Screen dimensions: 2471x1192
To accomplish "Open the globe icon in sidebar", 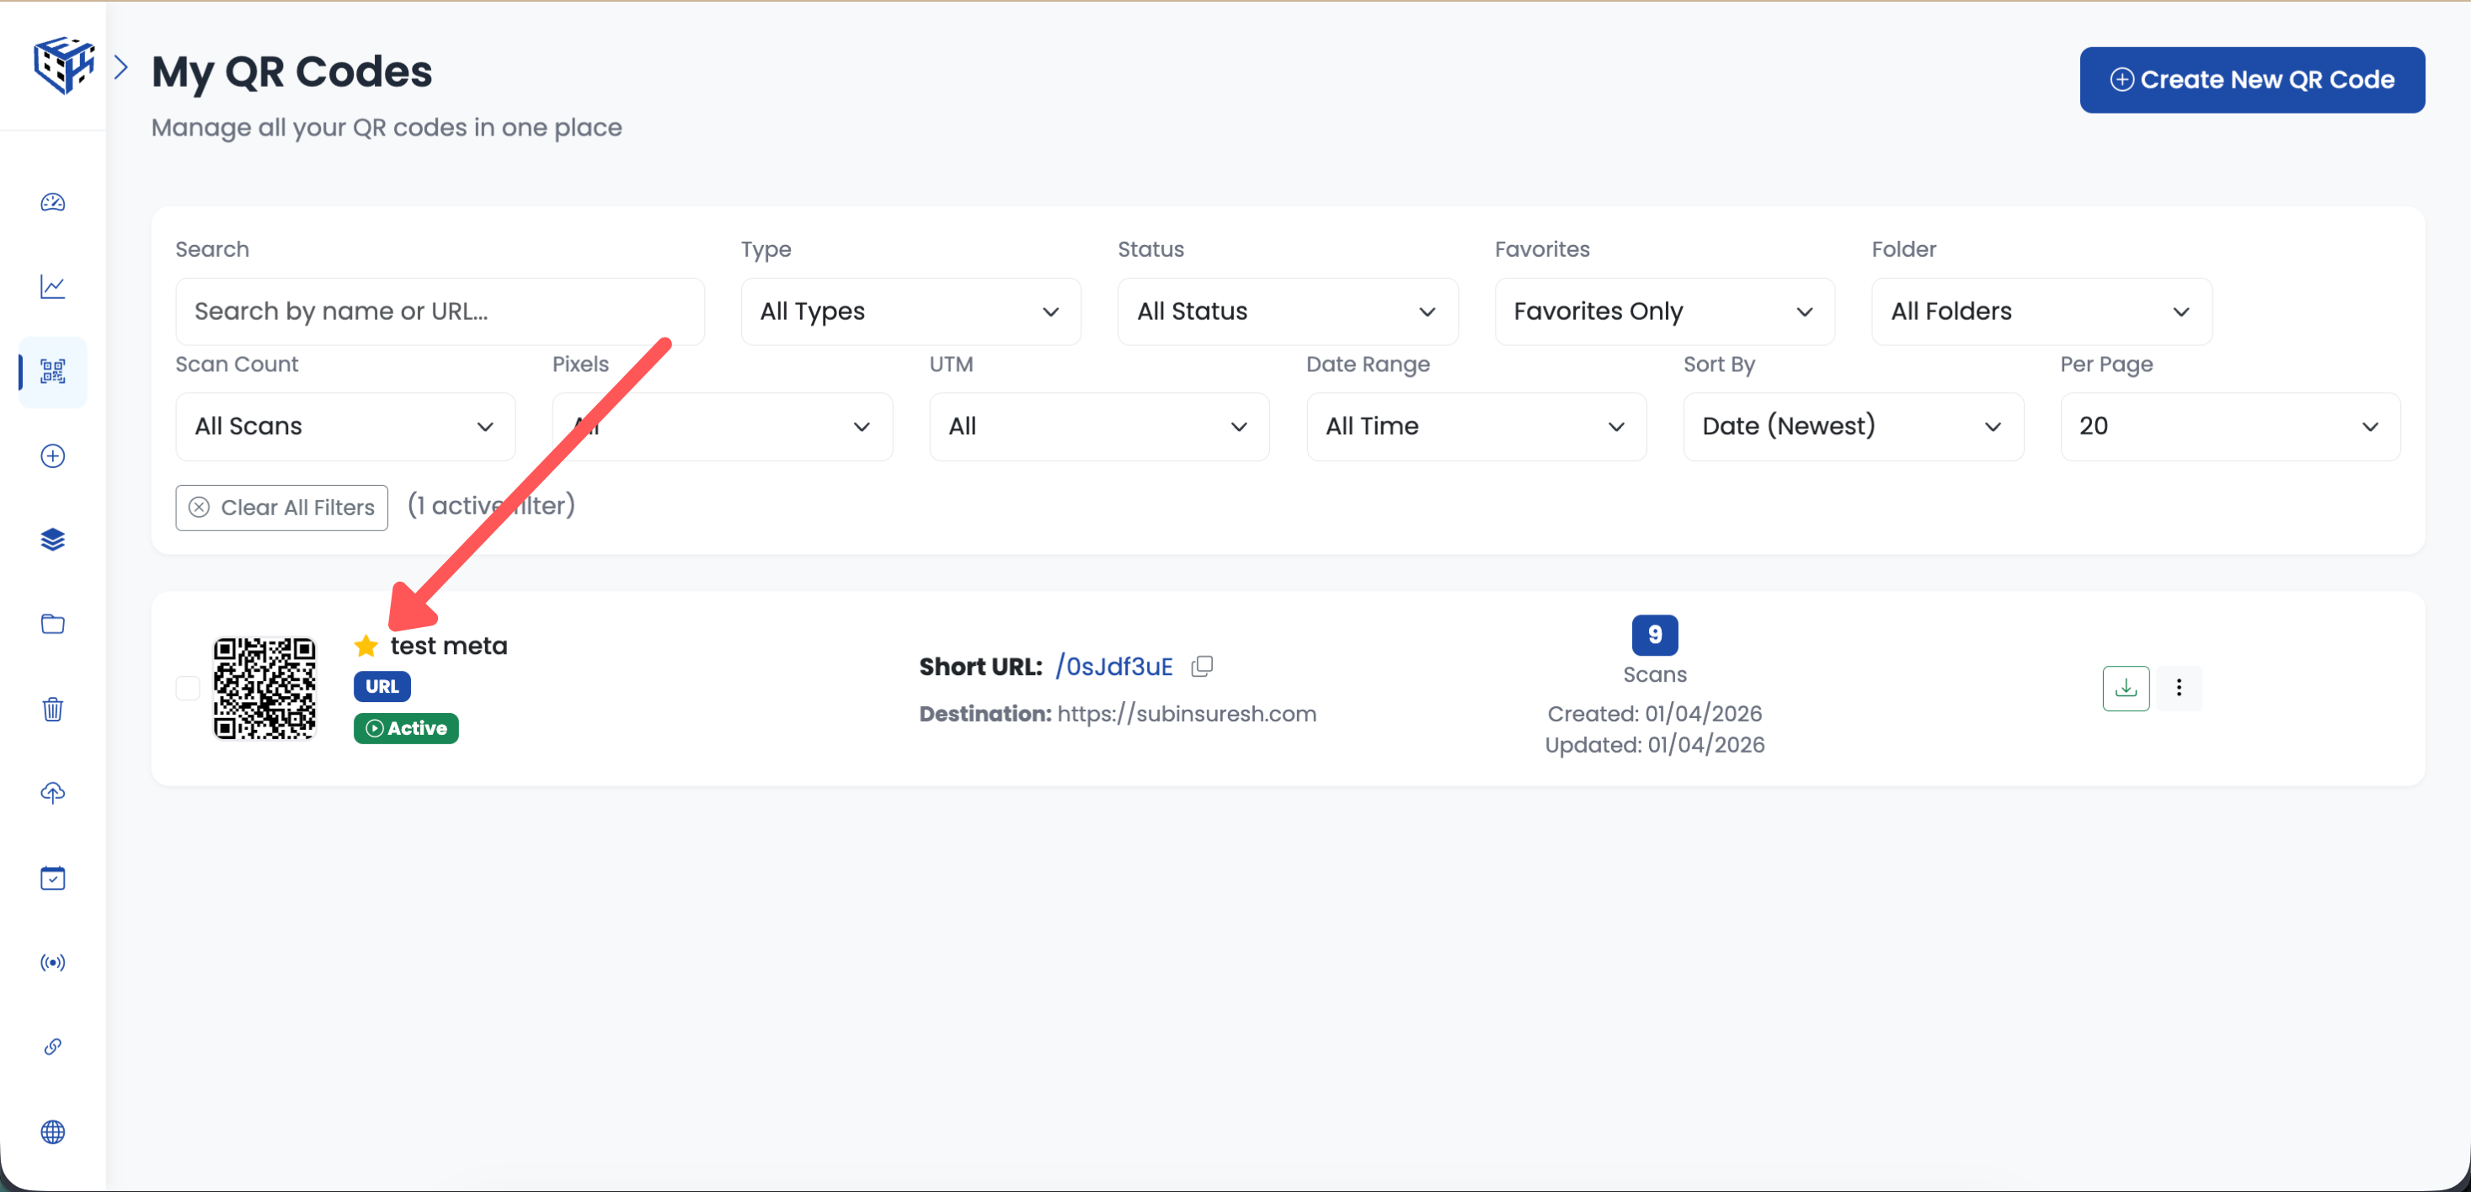I will pos(53,1131).
